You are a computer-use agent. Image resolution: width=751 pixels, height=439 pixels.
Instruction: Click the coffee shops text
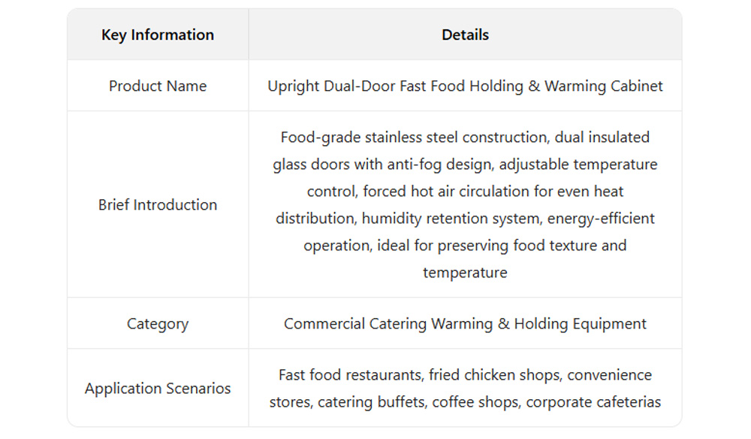click(475, 402)
